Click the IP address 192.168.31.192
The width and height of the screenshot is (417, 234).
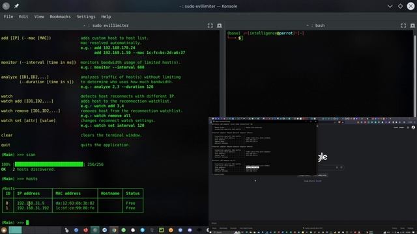pos(33,208)
